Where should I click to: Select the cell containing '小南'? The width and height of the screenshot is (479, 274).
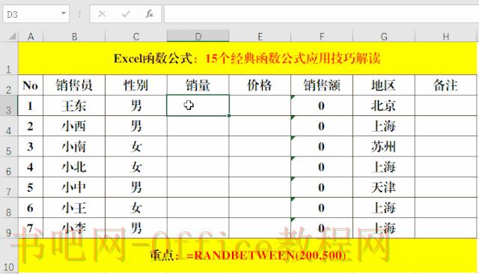click(x=74, y=147)
